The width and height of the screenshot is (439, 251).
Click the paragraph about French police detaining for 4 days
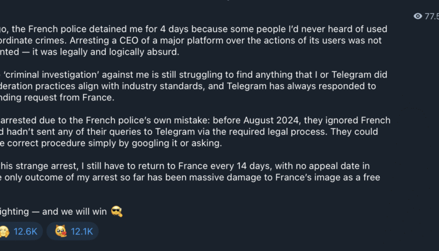[x=193, y=40]
